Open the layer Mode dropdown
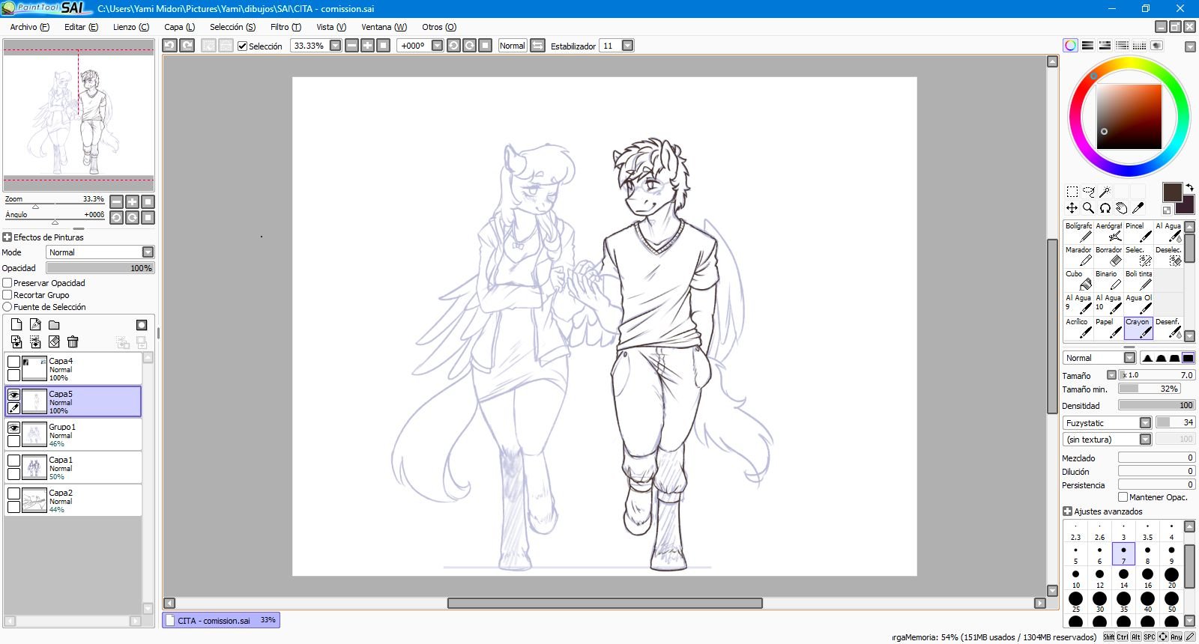 [148, 252]
